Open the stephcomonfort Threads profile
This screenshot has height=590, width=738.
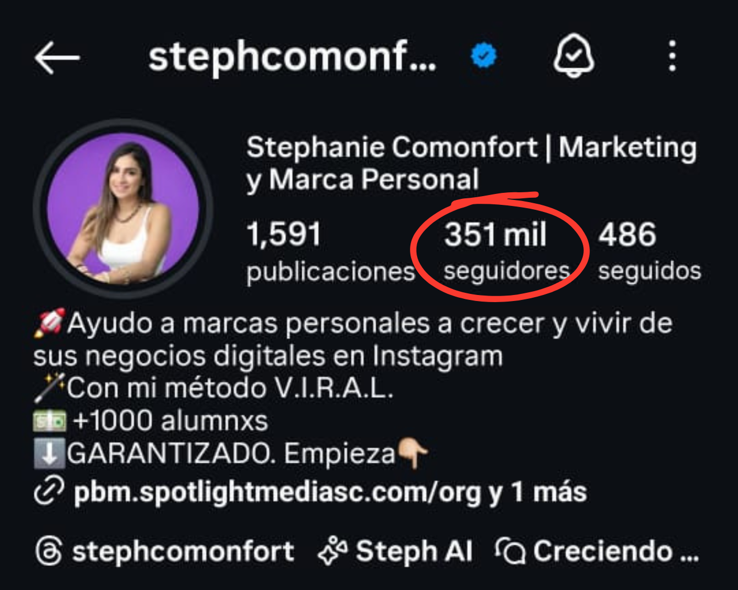tap(183, 551)
